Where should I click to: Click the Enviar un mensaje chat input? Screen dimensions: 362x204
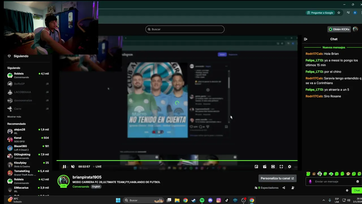point(334,182)
